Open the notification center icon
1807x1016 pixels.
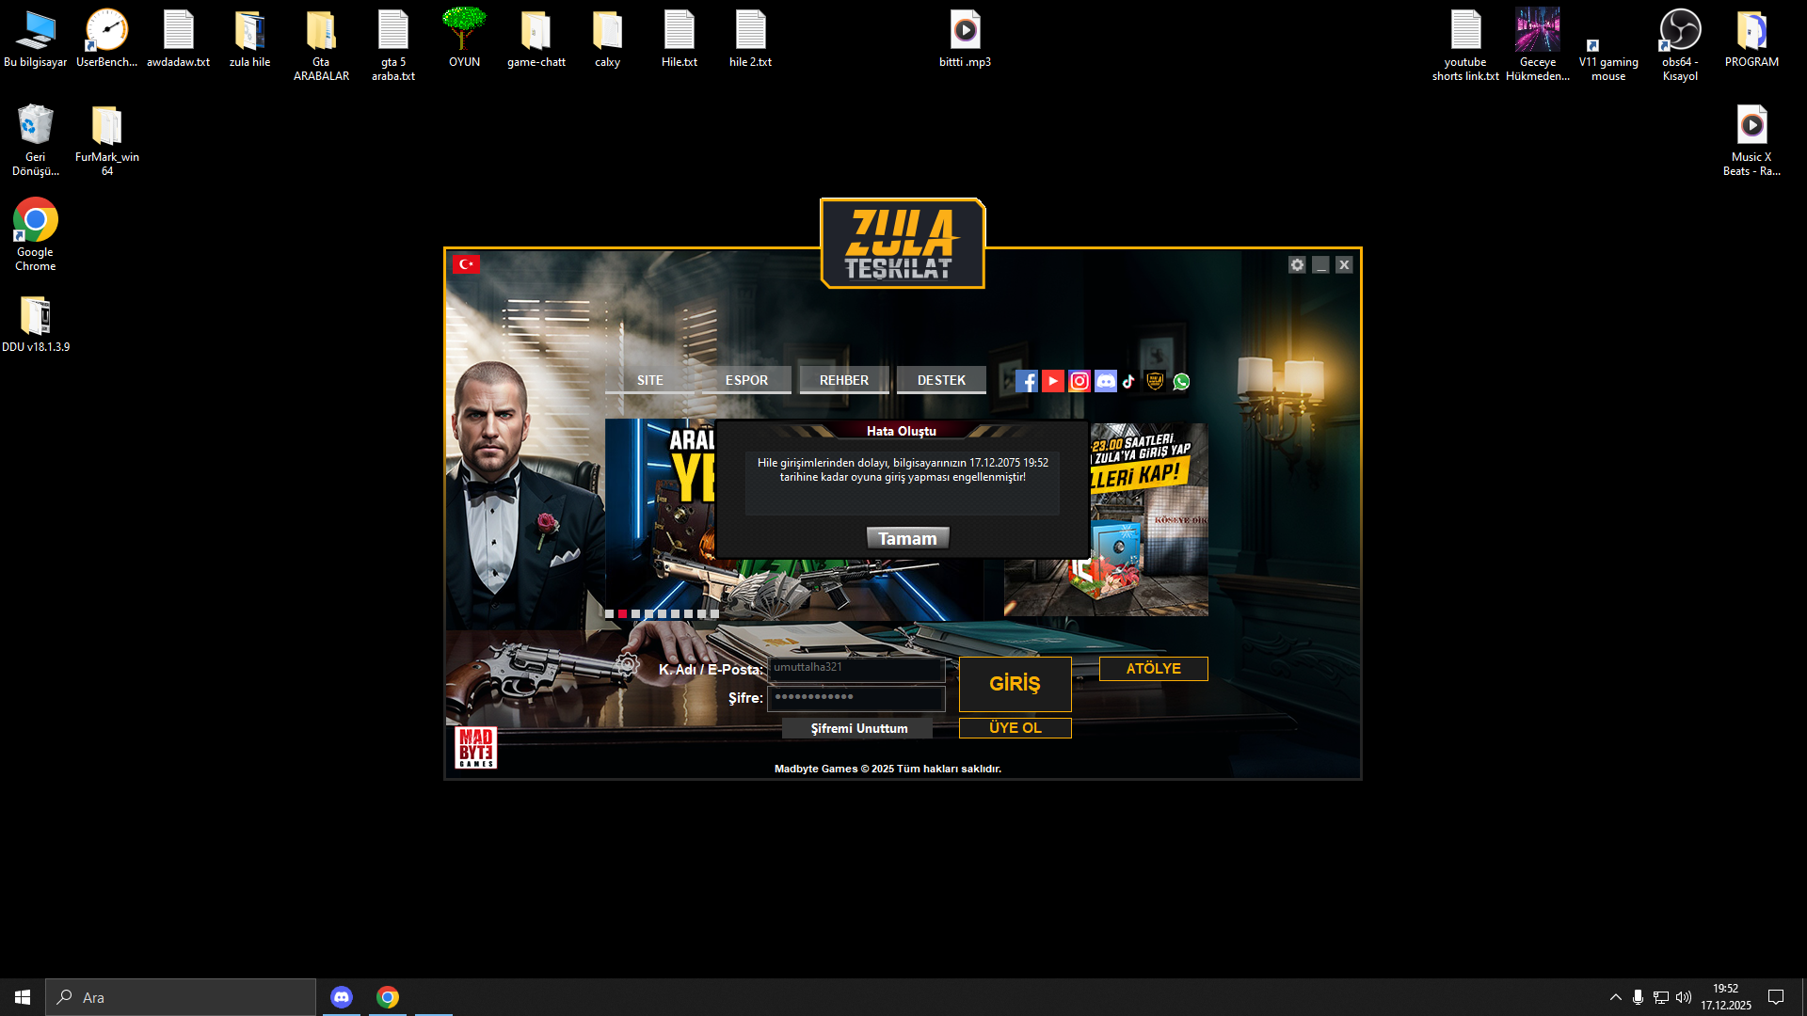pyautogui.click(x=1776, y=997)
